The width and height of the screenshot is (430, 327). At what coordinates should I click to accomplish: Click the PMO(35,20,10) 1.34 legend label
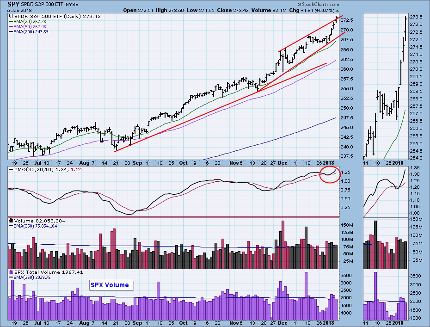pos(41,170)
